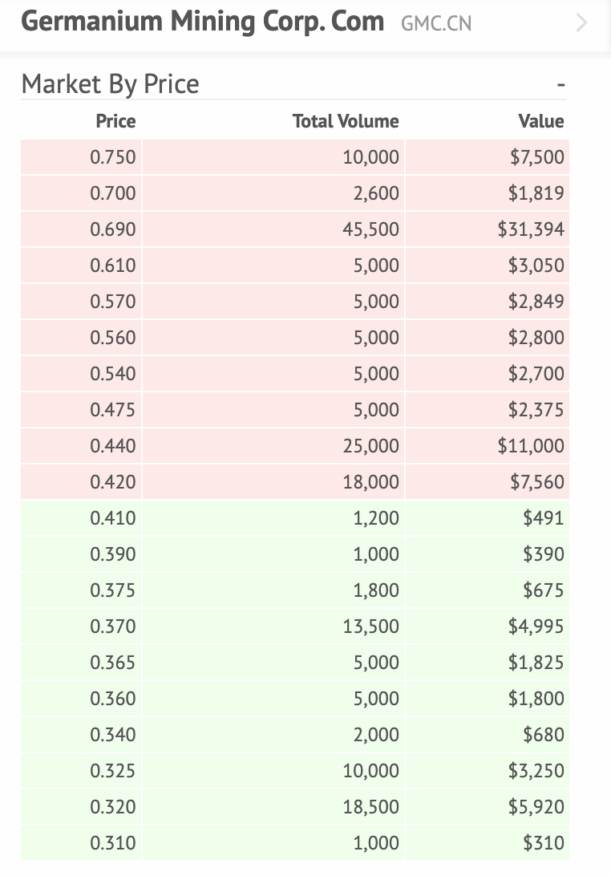Viewport: 611px width, 876px height.
Task: Select the 0.420 lowest ask price
Action: 113,482
